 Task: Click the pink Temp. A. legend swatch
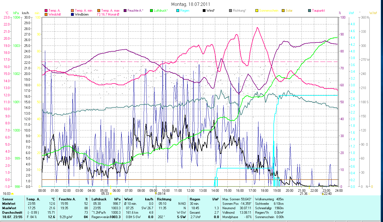tap(46, 11)
